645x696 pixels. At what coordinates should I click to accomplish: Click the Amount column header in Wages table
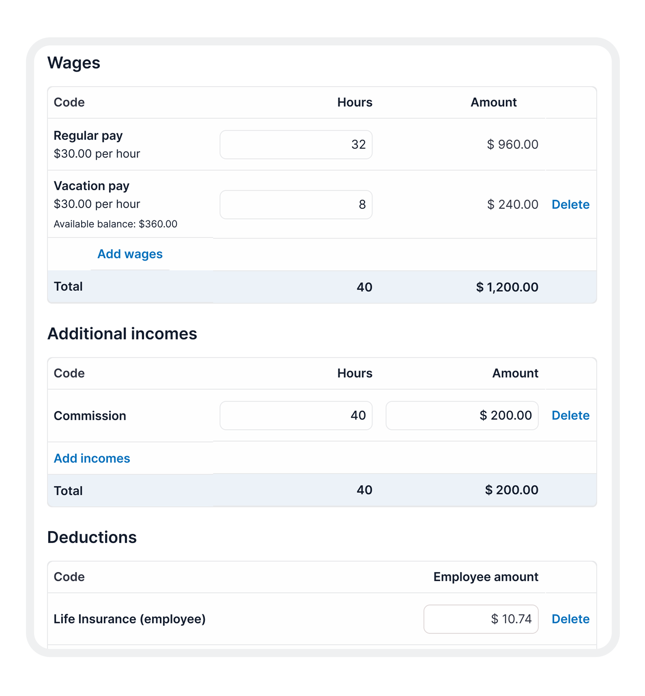point(493,102)
